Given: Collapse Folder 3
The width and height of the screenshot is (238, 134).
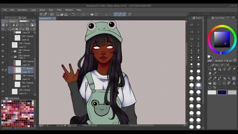Looking at the screenshot, I should click(12, 57).
